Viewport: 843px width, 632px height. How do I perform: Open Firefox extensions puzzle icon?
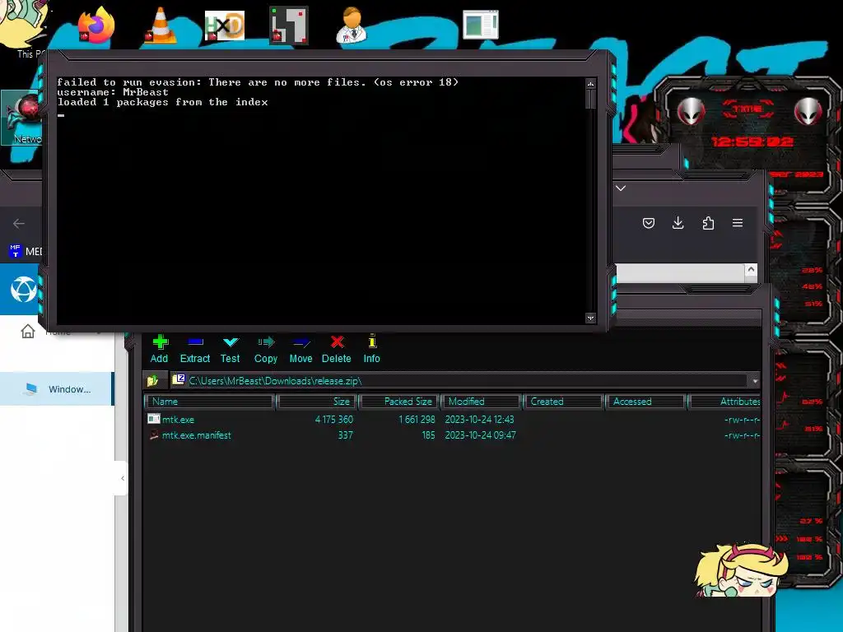(708, 223)
